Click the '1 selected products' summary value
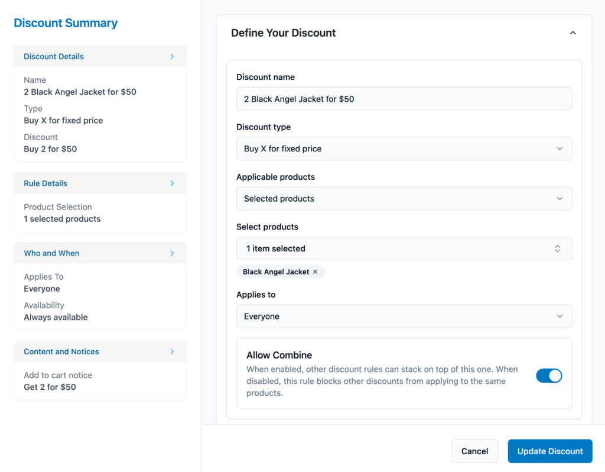The image size is (605, 472). (x=62, y=219)
